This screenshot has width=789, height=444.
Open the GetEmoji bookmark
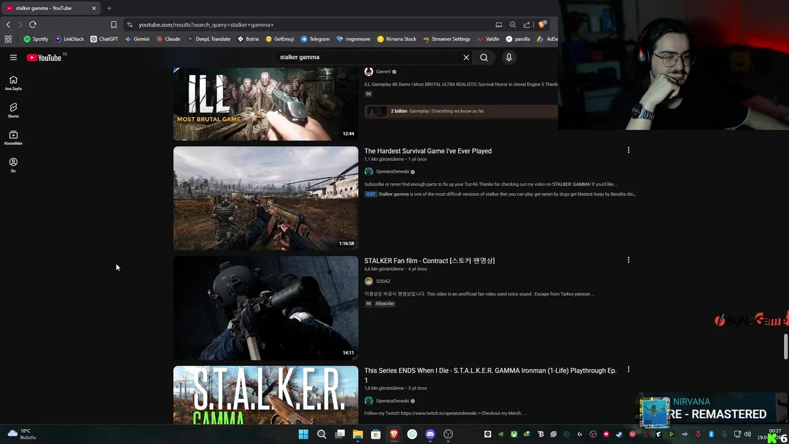(280, 39)
